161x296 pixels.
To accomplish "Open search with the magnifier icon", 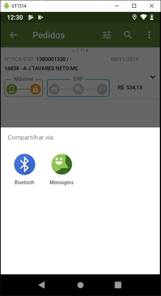I will 128,35.
